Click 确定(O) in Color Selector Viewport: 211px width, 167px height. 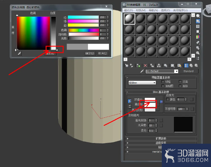(x=90, y=53)
